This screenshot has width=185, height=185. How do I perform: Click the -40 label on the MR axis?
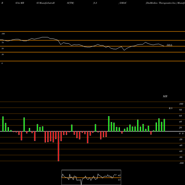(181, 145)
